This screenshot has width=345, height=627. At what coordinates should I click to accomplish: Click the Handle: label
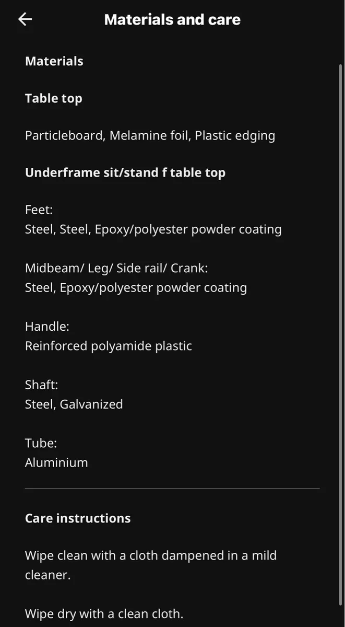pyautogui.click(x=47, y=327)
